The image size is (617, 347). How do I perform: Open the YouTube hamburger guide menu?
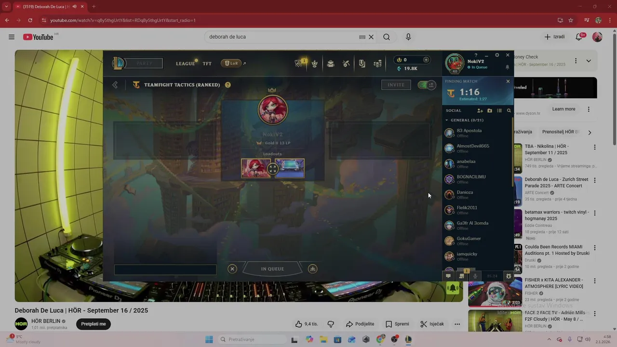pos(12,37)
